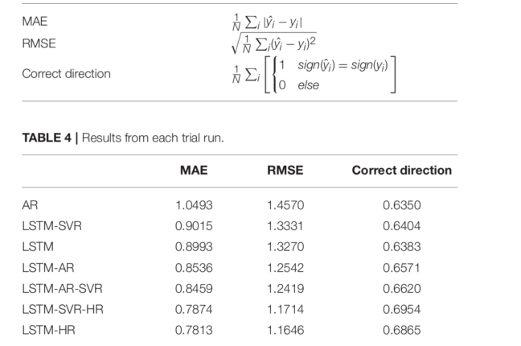This screenshot has width=521, height=346.
Task: Select the RMSE value 1.4570
Action: [x=285, y=205]
